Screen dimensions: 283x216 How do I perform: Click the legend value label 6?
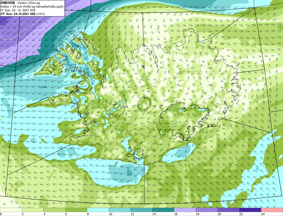(66, 214)
